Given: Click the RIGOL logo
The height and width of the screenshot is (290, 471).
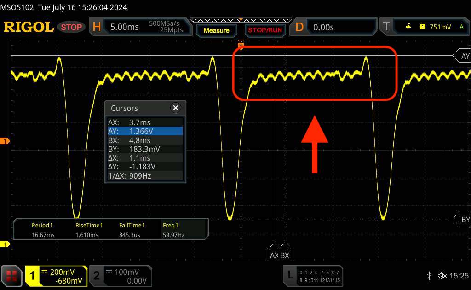Looking at the screenshot, I should [x=29, y=27].
